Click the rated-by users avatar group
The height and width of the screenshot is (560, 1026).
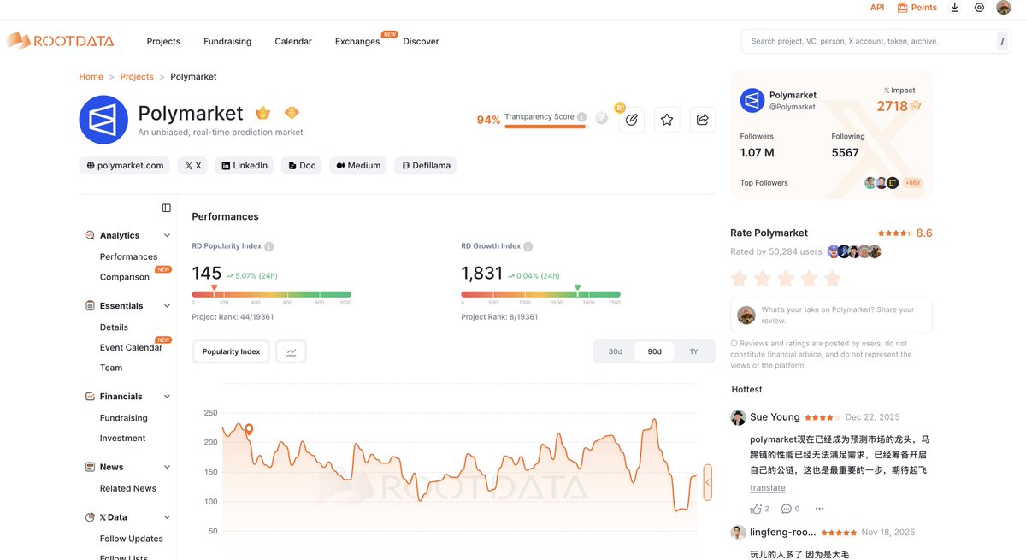pos(854,251)
